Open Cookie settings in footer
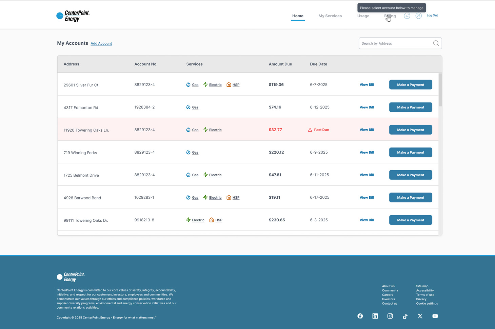 (x=427, y=304)
